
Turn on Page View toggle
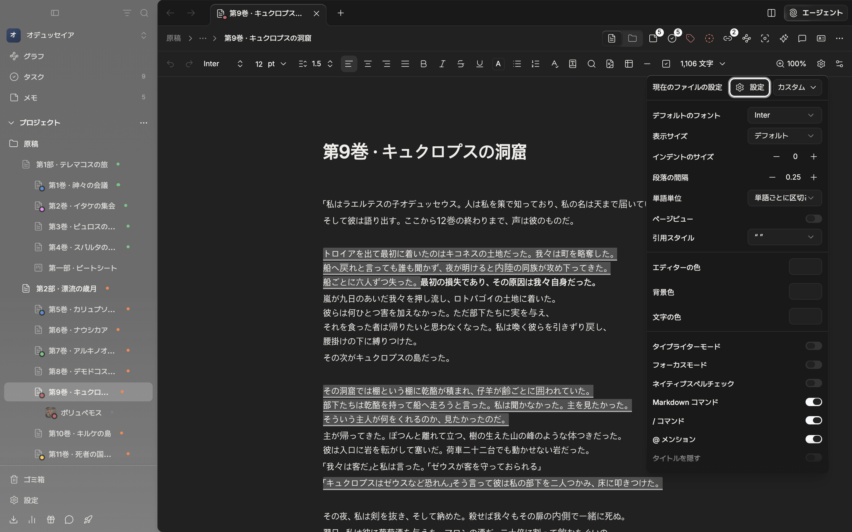tap(813, 219)
